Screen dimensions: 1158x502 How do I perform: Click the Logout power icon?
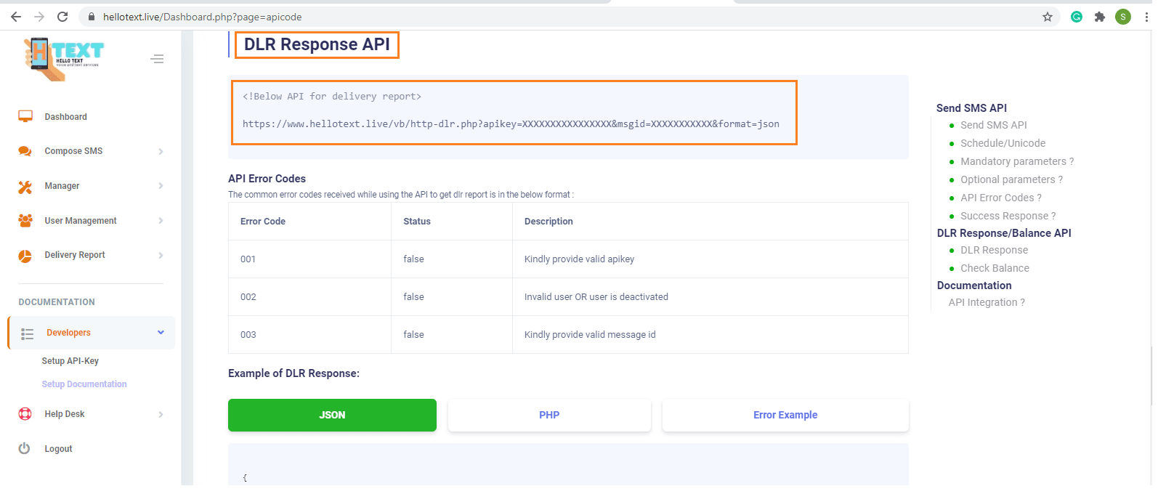point(25,449)
